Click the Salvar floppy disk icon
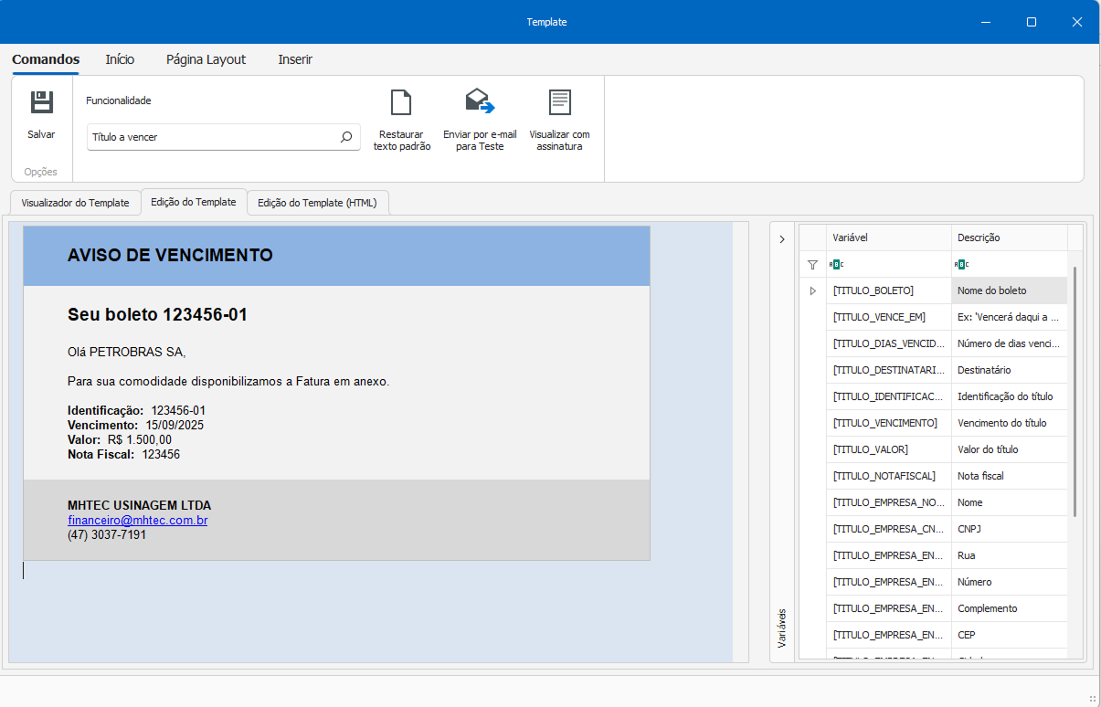This screenshot has width=1101, height=707. [x=41, y=102]
